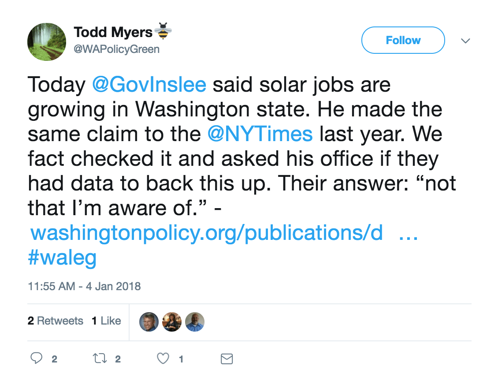Follow the @WAPolicyGreen account
The height and width of the screenshot is (381, 498).
coord(403,40)
